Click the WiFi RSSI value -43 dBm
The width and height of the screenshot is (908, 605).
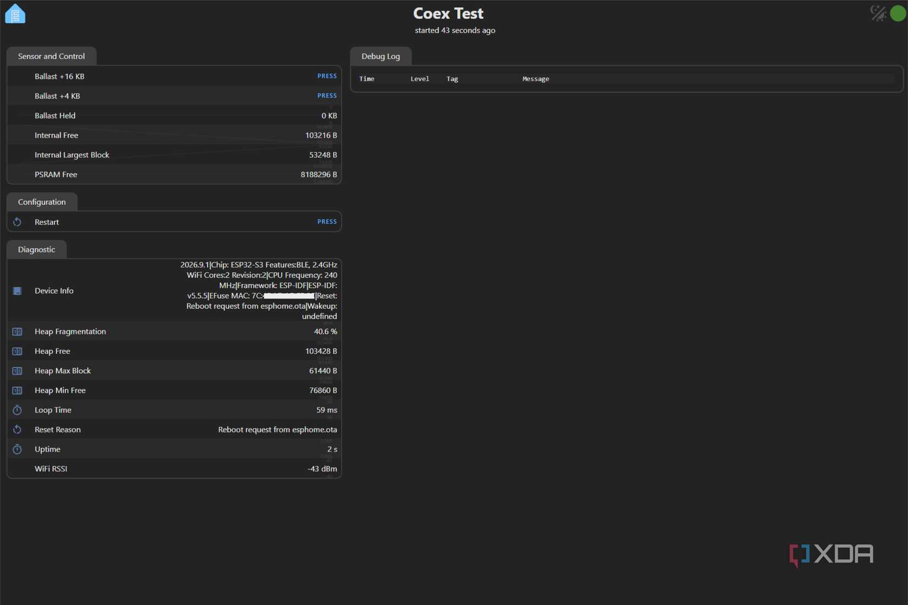(x=322, y=469)
